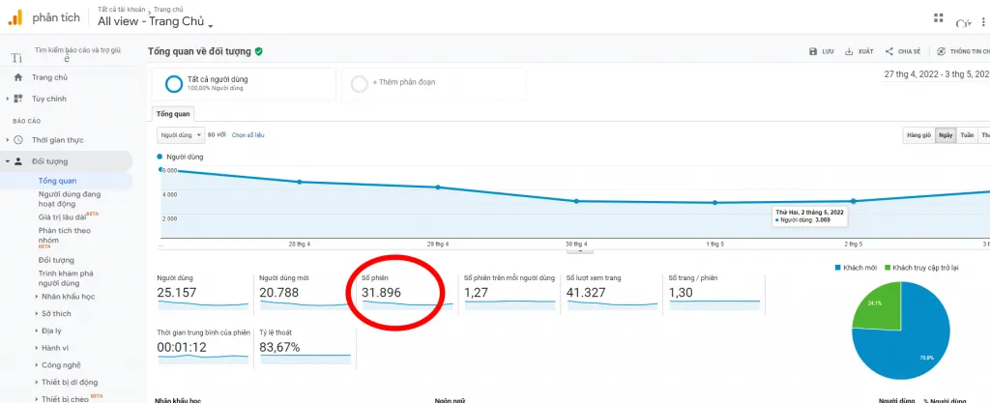Click the Tùy chỉnh dashboard icon

18,99
